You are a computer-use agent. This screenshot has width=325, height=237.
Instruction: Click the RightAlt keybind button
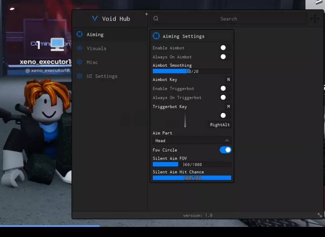pyautogui.click(x=220, y=125)
